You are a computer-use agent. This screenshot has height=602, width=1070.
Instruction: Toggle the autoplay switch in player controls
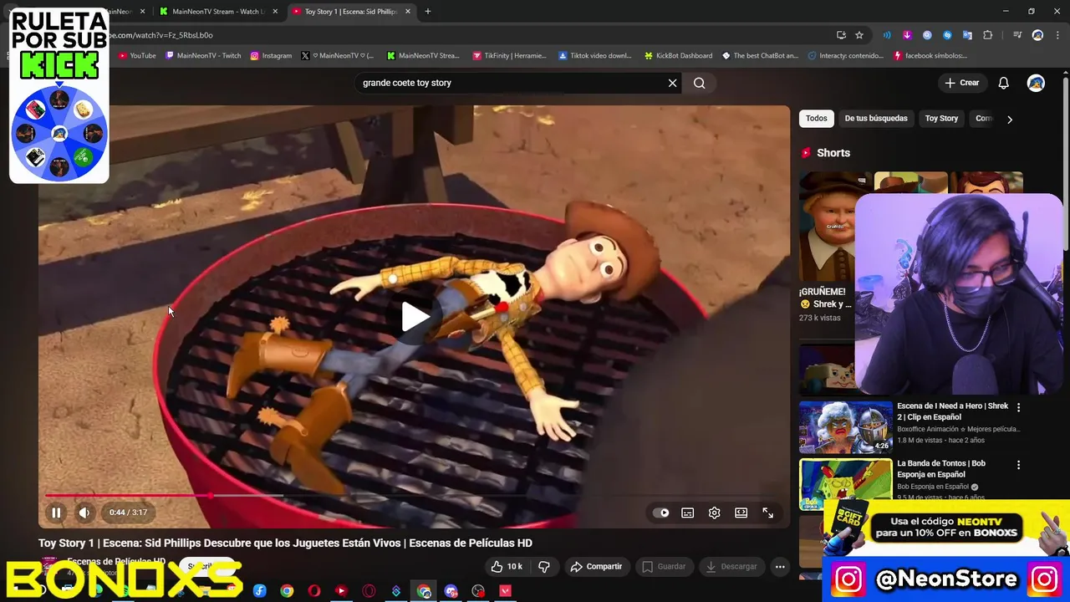click(661, 513)
